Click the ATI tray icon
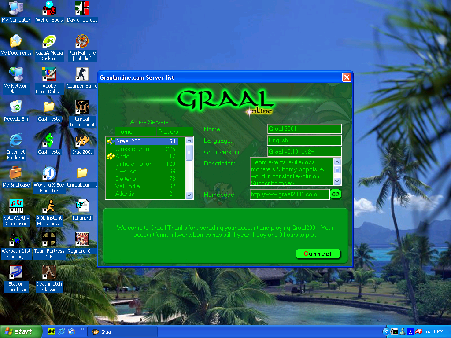 click(418, 332)
